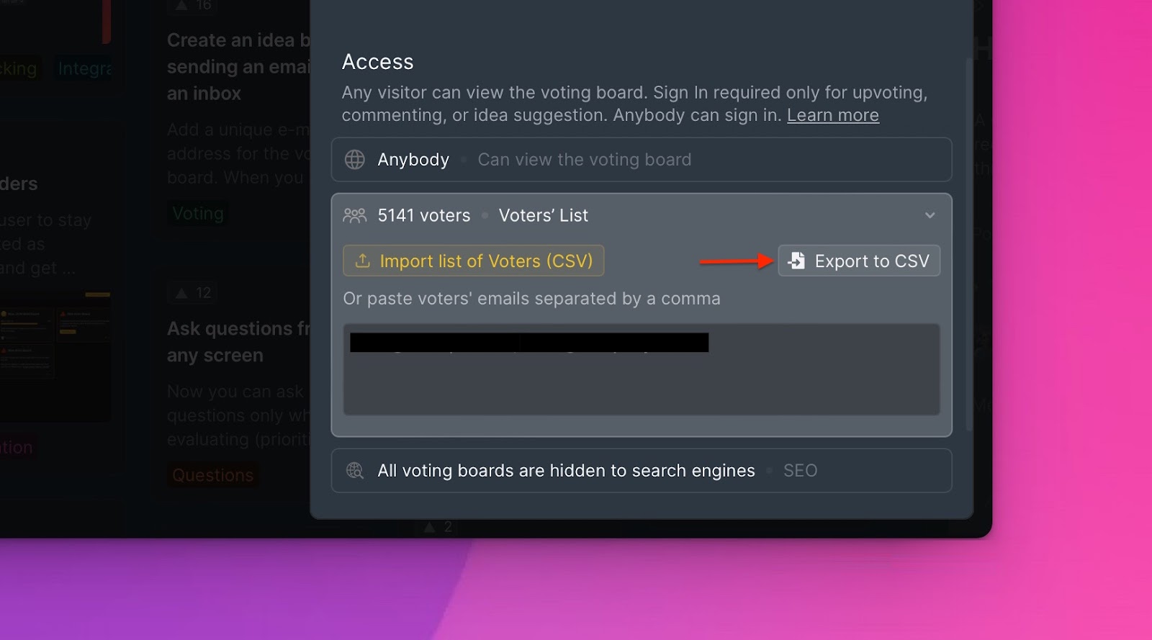Image resolution: width=1152 pixels, height=640 pixels.
Task: Select the red Questions tag
Action: click(x=213, y=476)
